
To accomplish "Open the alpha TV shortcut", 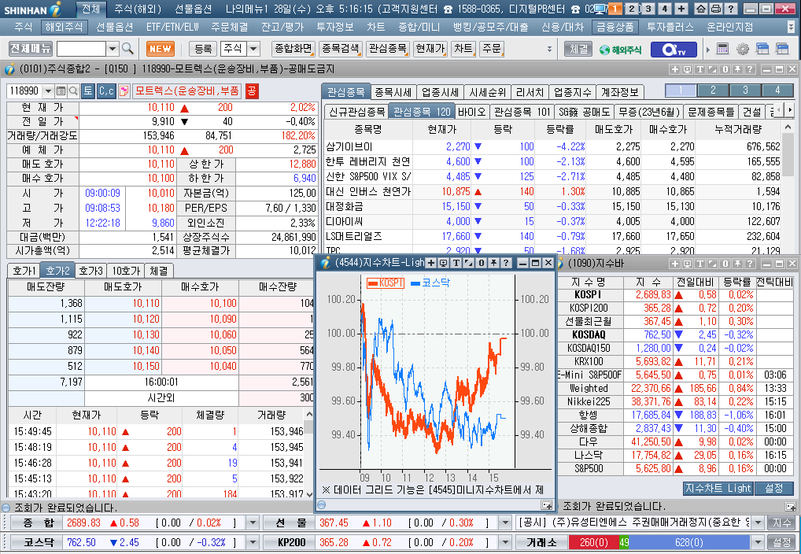I will [674, 50].
